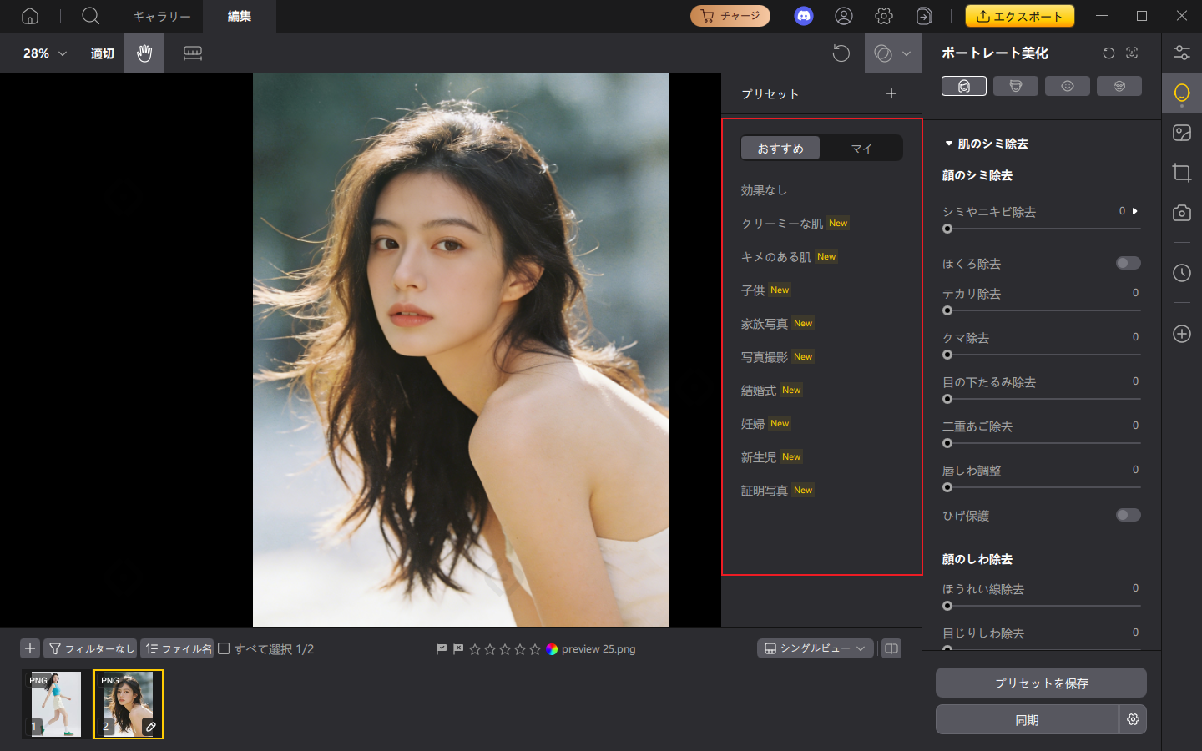
Task: Click the エクスポート button
Action: point(1019,15)
